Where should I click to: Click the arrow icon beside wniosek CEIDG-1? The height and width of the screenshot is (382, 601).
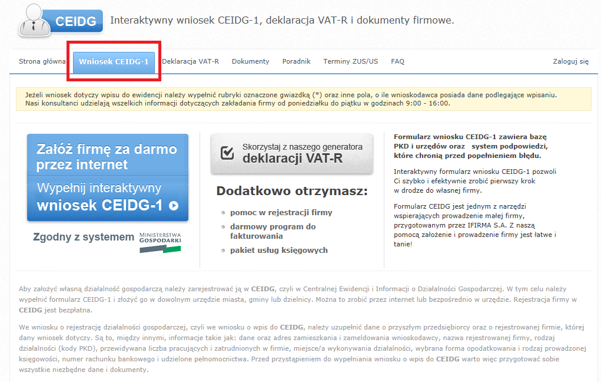point(174,206)
